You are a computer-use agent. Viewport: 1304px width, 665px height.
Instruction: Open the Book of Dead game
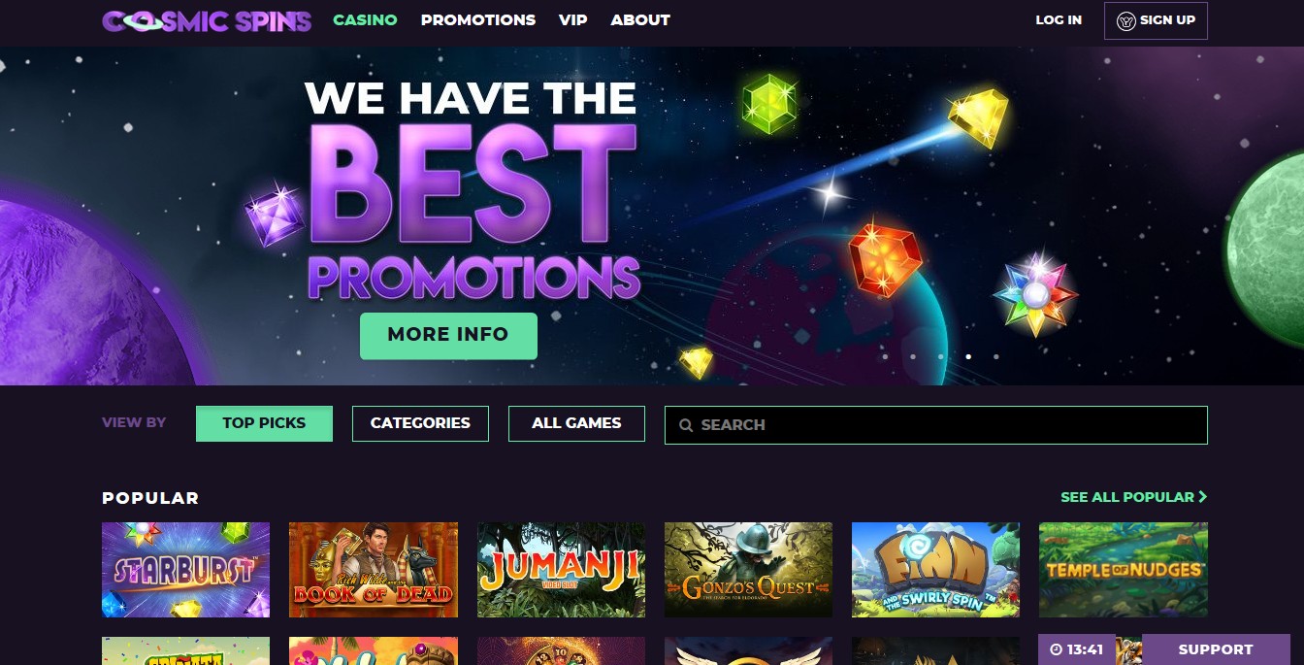point(374,570)
